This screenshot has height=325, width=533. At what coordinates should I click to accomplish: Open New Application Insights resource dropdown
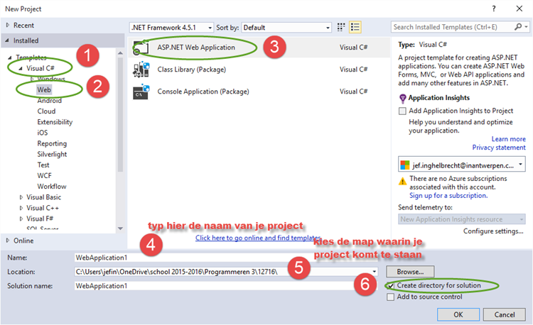tap(462, 219)
